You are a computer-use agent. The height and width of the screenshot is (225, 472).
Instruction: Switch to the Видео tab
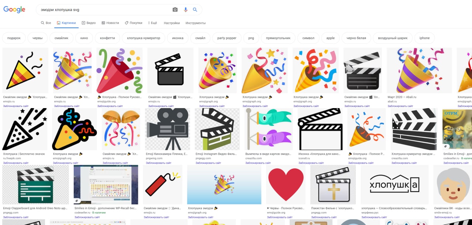pos(88,23)
